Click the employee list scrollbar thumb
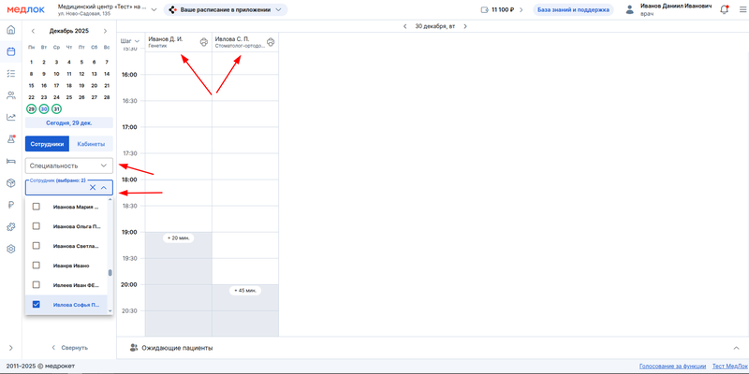Viewport: 749px width, 374px height. [110, 274]
